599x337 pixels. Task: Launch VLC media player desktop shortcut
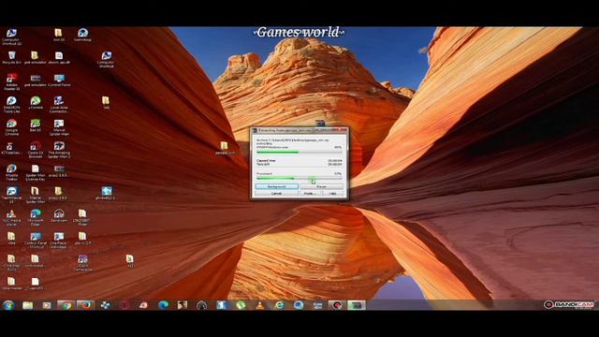pos(11,217)
